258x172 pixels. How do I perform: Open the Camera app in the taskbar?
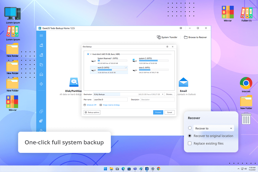click(117, 169)
